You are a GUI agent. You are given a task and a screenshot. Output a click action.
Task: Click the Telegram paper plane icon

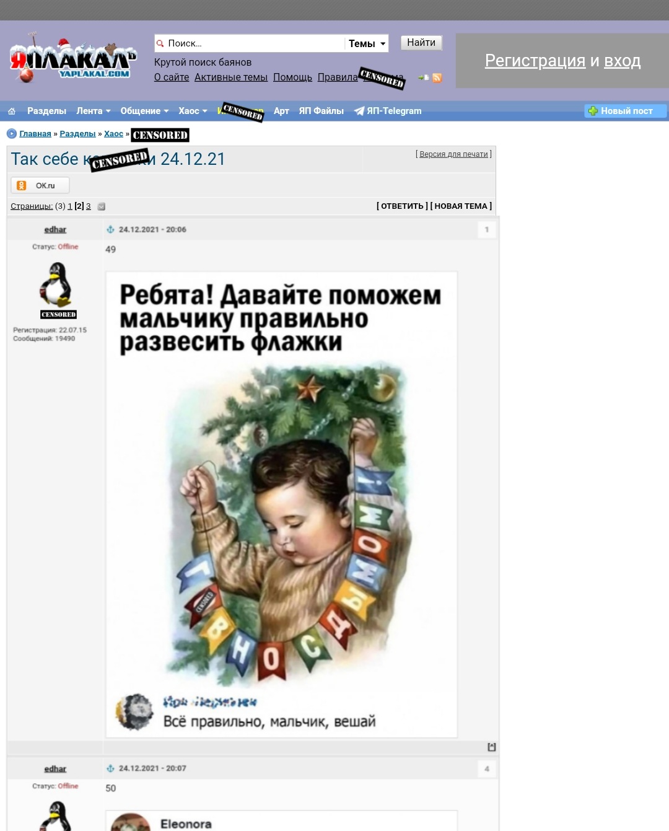coord(359,111)
